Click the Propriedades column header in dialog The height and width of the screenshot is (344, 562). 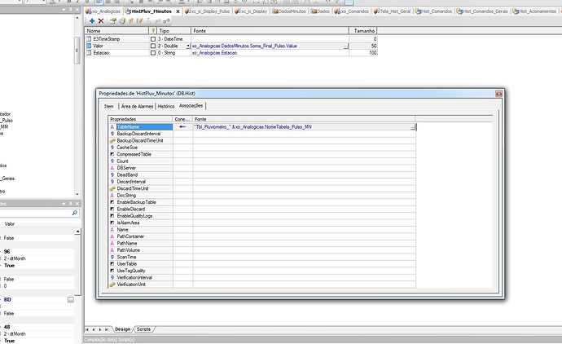[140, 119]
